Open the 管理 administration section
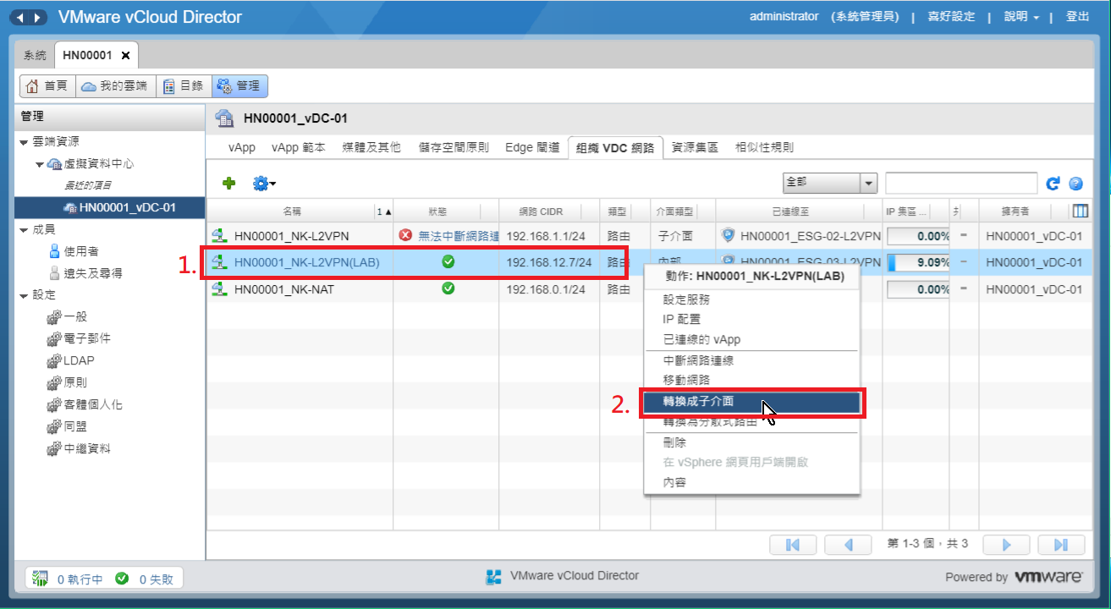This screenshot has height=609, width=1111. click(x=239, y=86)
